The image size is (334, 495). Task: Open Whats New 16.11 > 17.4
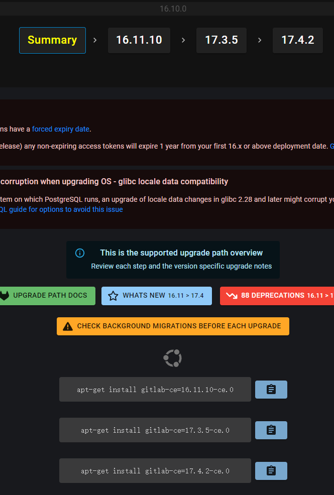(x=157, y=296)
